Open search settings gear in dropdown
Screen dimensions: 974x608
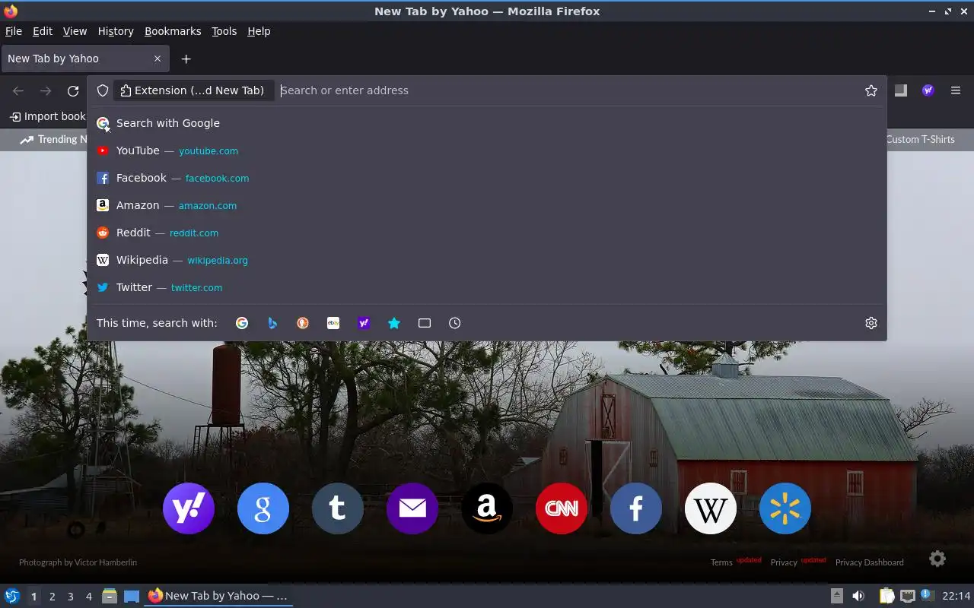click(x=871, y=323)
